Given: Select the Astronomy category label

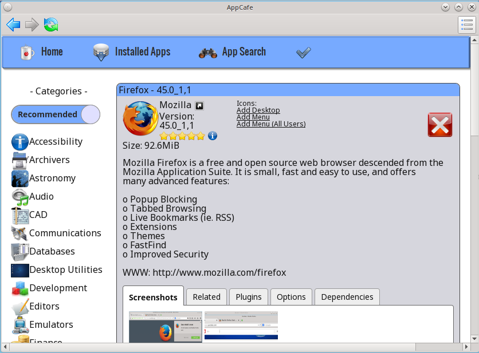Looking at the screenshot, I should 53,178.
